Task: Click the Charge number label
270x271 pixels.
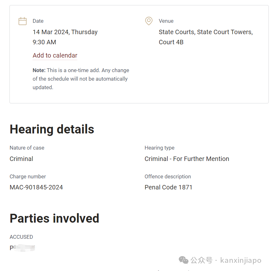Action: (28, 177)
